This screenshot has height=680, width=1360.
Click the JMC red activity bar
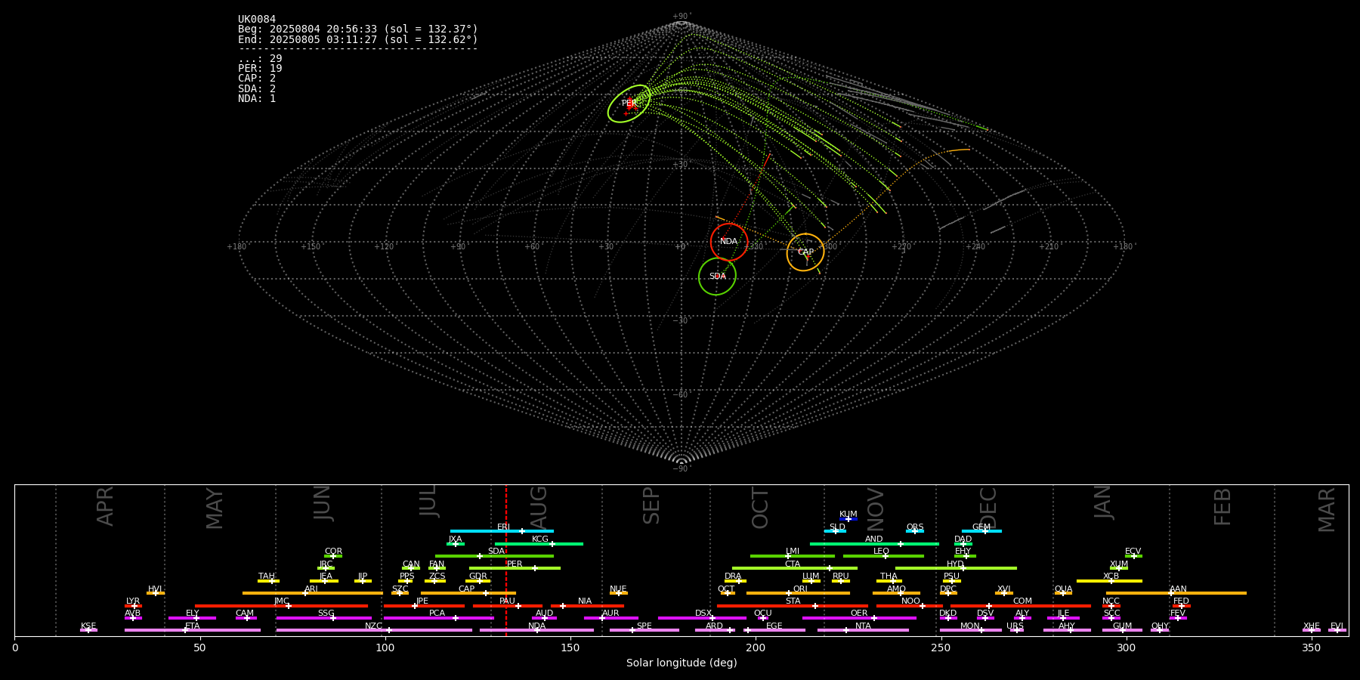tap(281, 606)
